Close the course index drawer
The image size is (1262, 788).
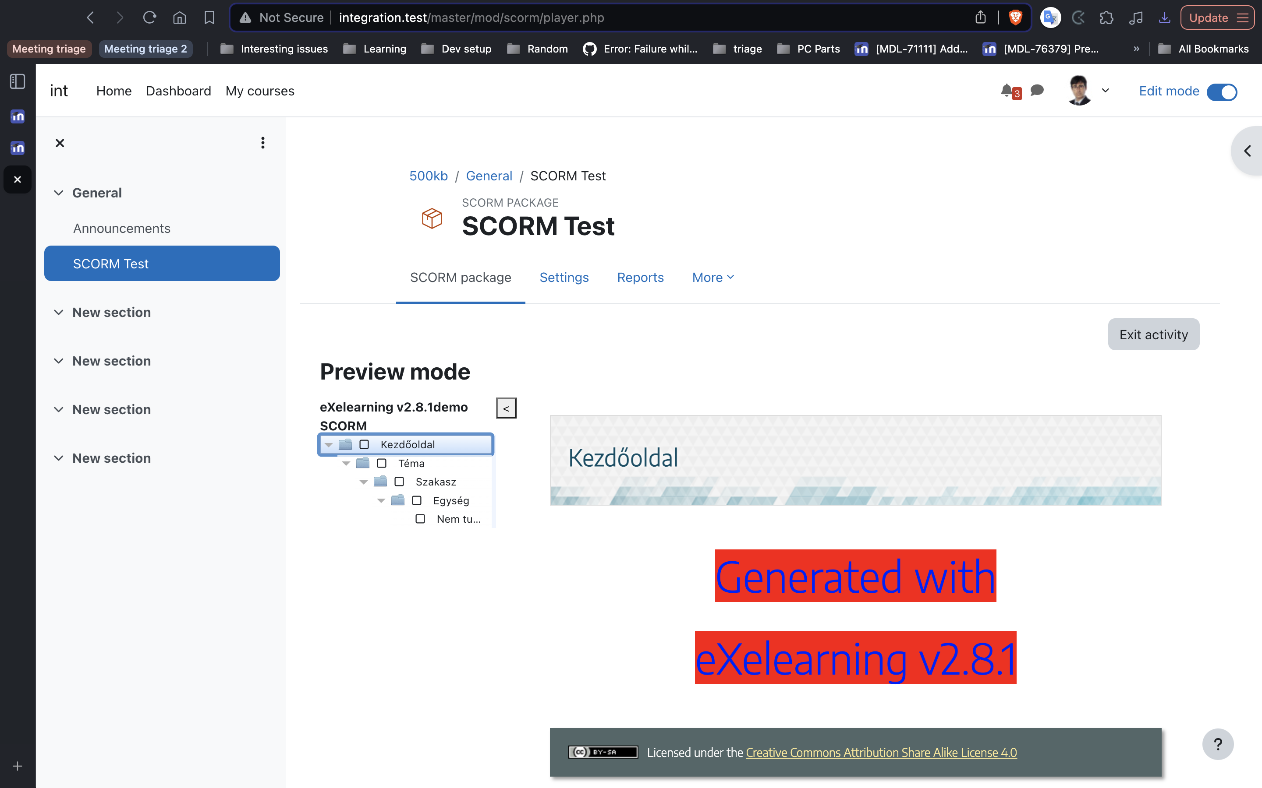[x=60, y=143]
